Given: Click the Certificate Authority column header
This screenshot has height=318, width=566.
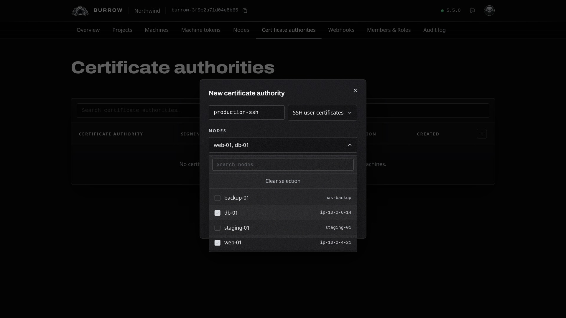Looking at the screenshot, I should click(x=111, y=134).
